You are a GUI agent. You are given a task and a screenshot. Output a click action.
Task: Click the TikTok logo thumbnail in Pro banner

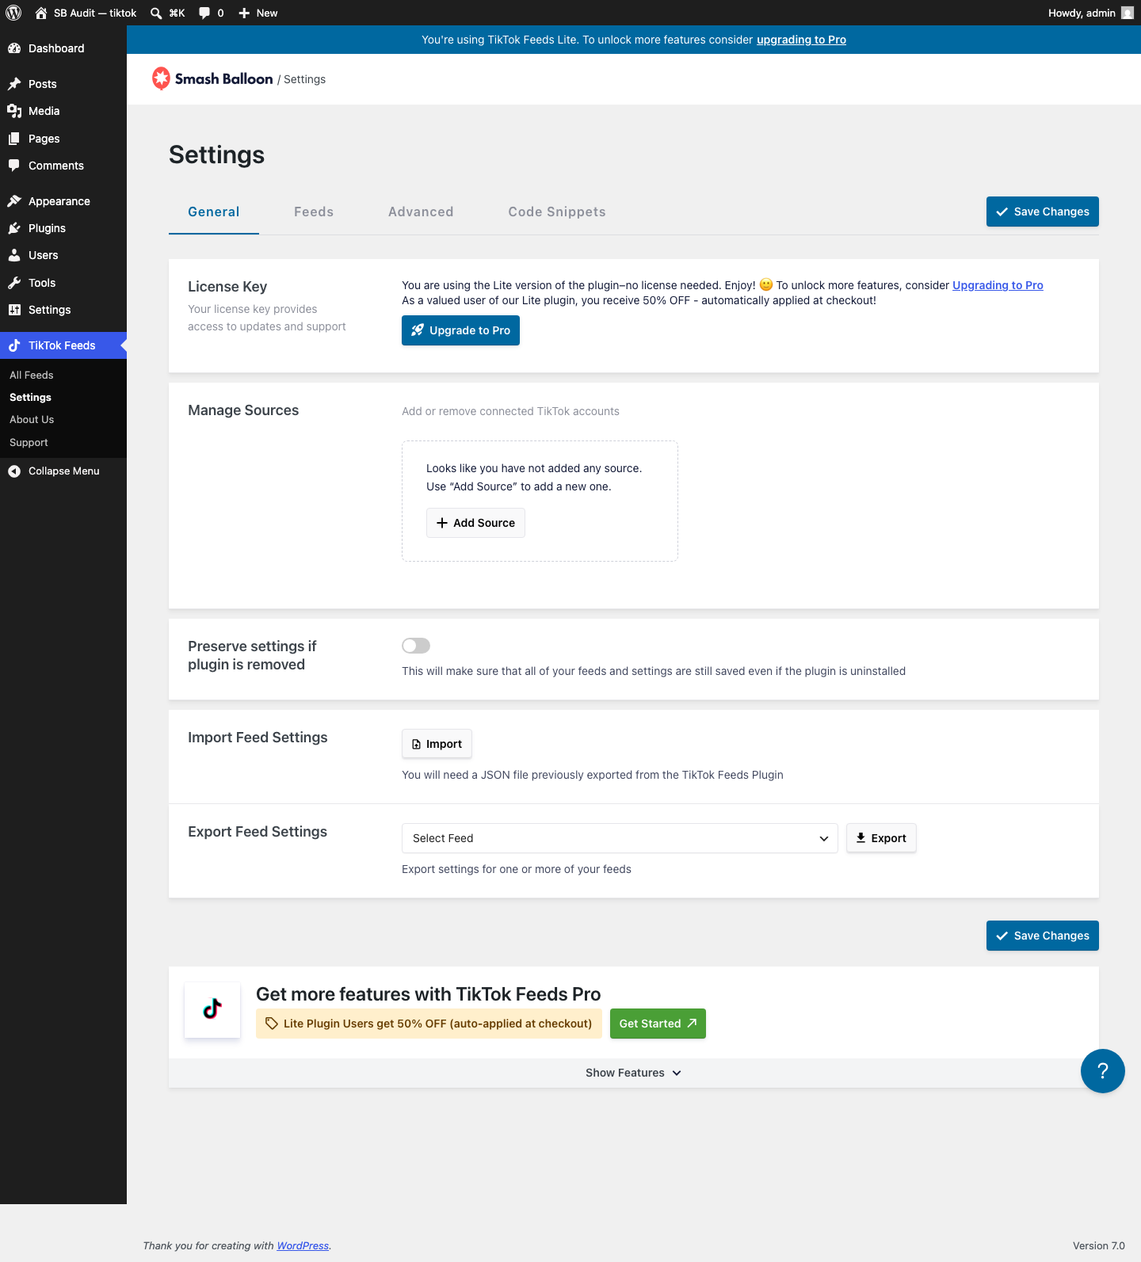[212, 1009]
